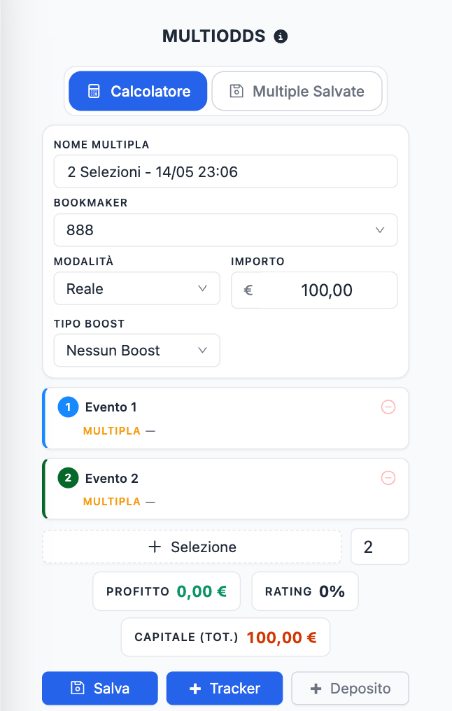Click the selections count field showing 2
Viewport: 452px width, 711px height.
pos(380,547)
